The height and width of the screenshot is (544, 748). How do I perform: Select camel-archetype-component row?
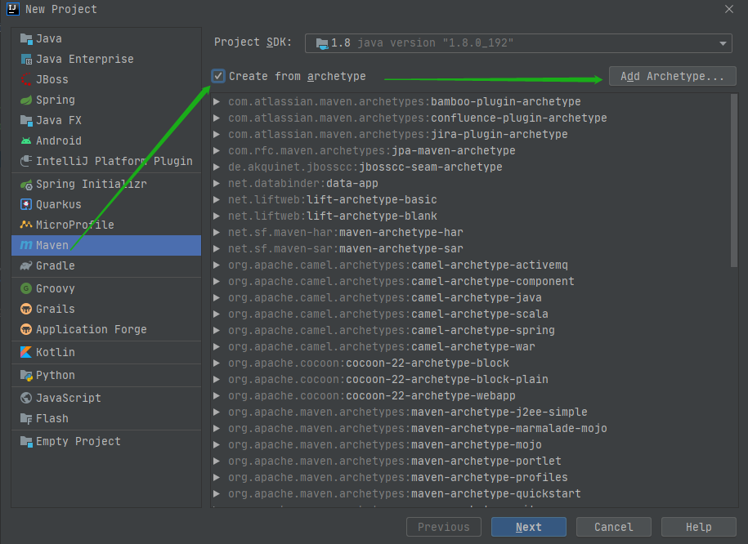point(470,281)
